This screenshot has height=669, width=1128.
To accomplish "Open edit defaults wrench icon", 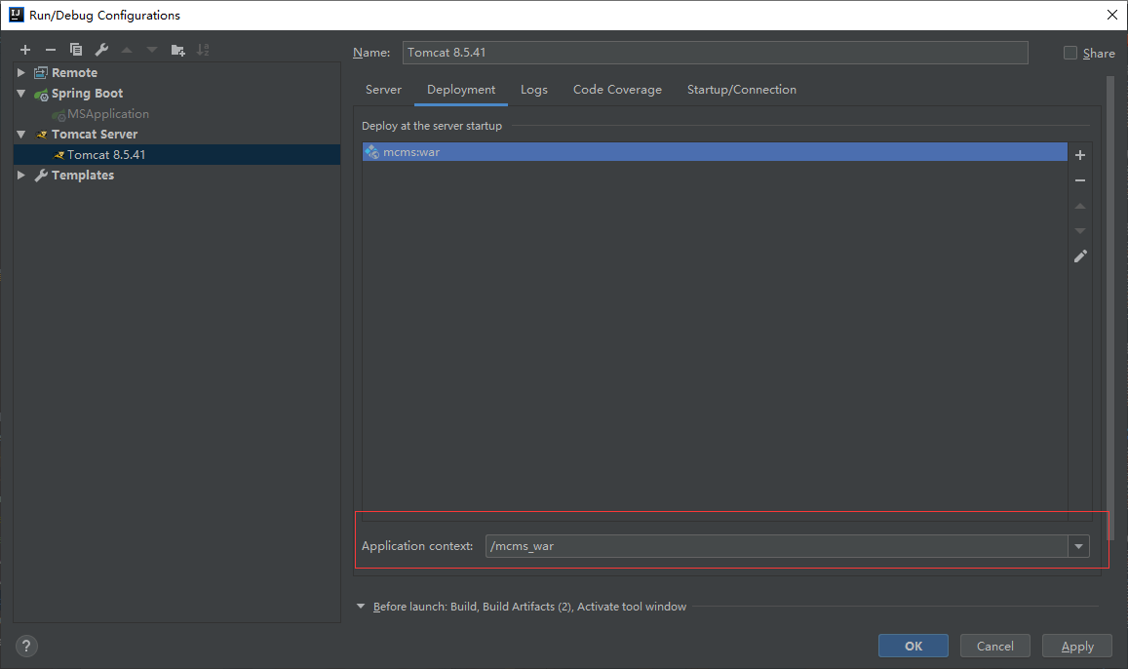I will click(x=101, y=50).
